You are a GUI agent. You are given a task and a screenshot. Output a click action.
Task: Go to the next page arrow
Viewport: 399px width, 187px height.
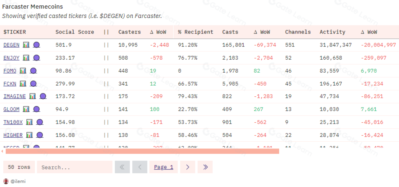[187, 167]
